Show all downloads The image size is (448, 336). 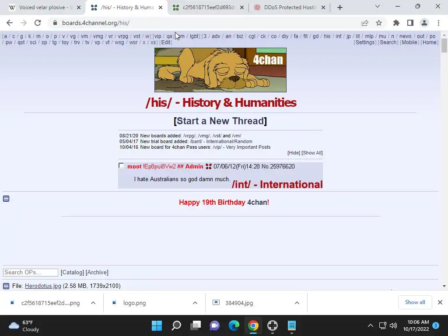tap(415, 302)
